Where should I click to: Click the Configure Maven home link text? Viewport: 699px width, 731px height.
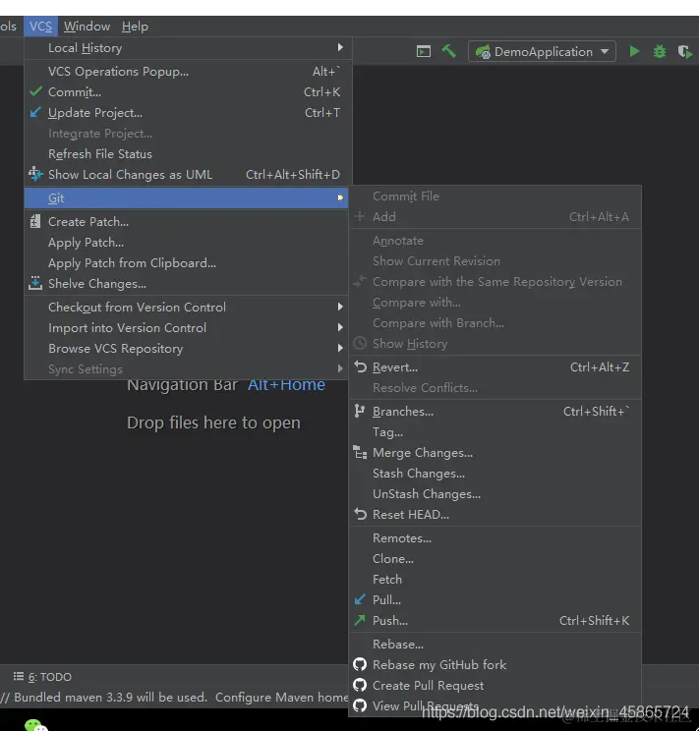pos(282,697)
